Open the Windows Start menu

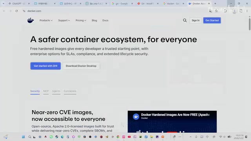pyautogui.click(x=24, y=137)
